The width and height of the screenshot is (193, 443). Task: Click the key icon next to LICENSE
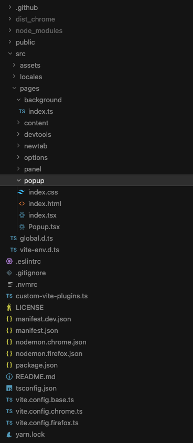9,307
